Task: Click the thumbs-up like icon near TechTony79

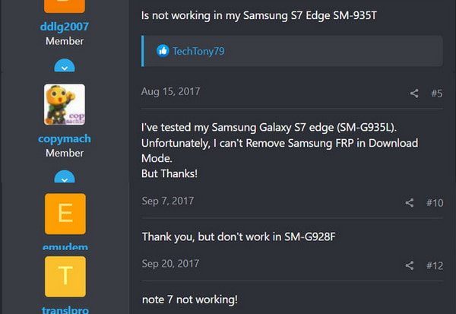Action: point(163,51)
